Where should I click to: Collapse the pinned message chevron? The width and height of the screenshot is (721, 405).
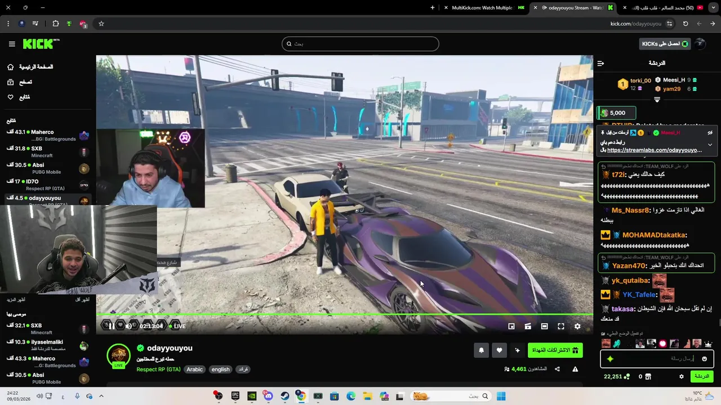[710, 145]
